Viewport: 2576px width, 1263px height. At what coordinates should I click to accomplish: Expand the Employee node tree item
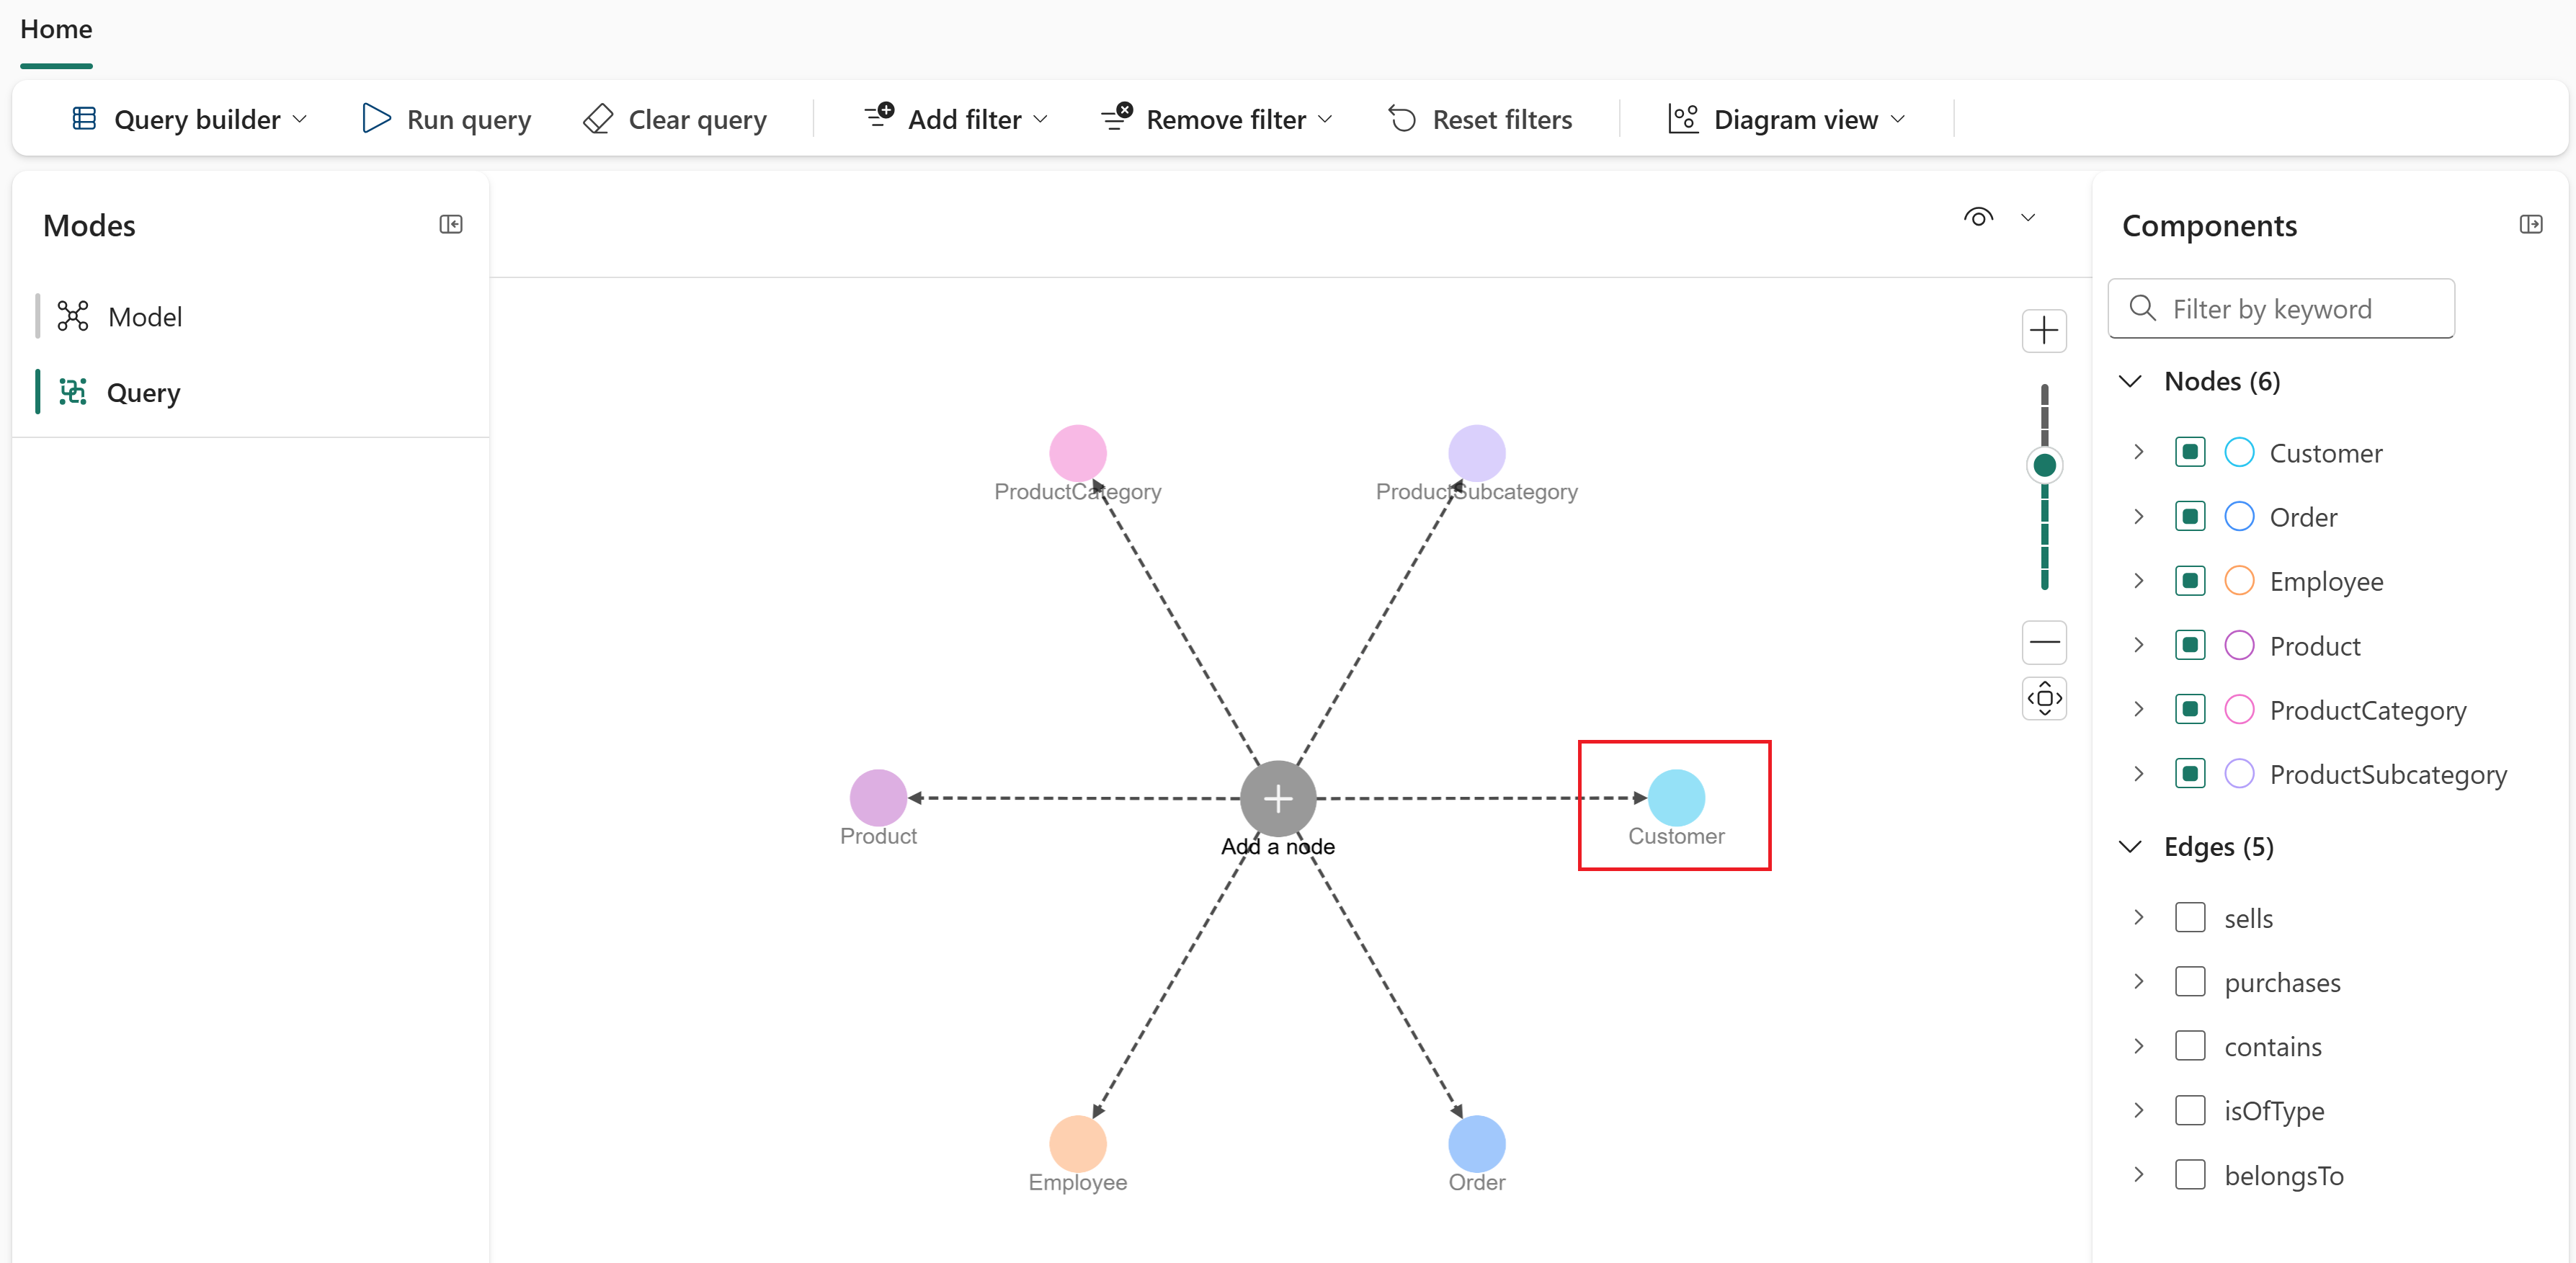[x=2138, y=581]
